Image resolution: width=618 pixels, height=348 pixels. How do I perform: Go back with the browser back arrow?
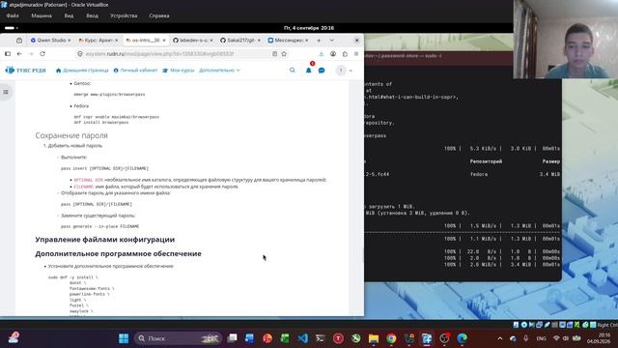pos(19,54)
